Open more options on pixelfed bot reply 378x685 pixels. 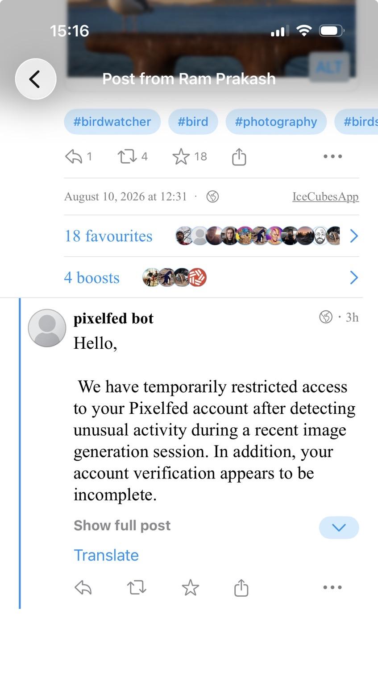coord(332,588)
